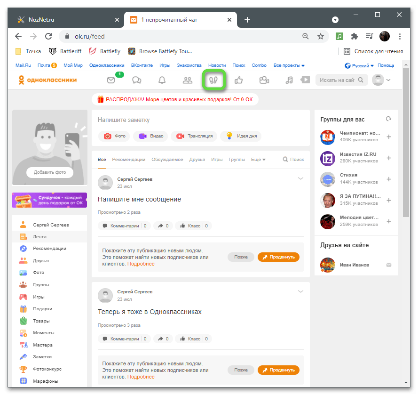The height and width of the screenshot is (395, 418).
Task: Open discussions speech bubble icon
Action: (x=136, y=80)
